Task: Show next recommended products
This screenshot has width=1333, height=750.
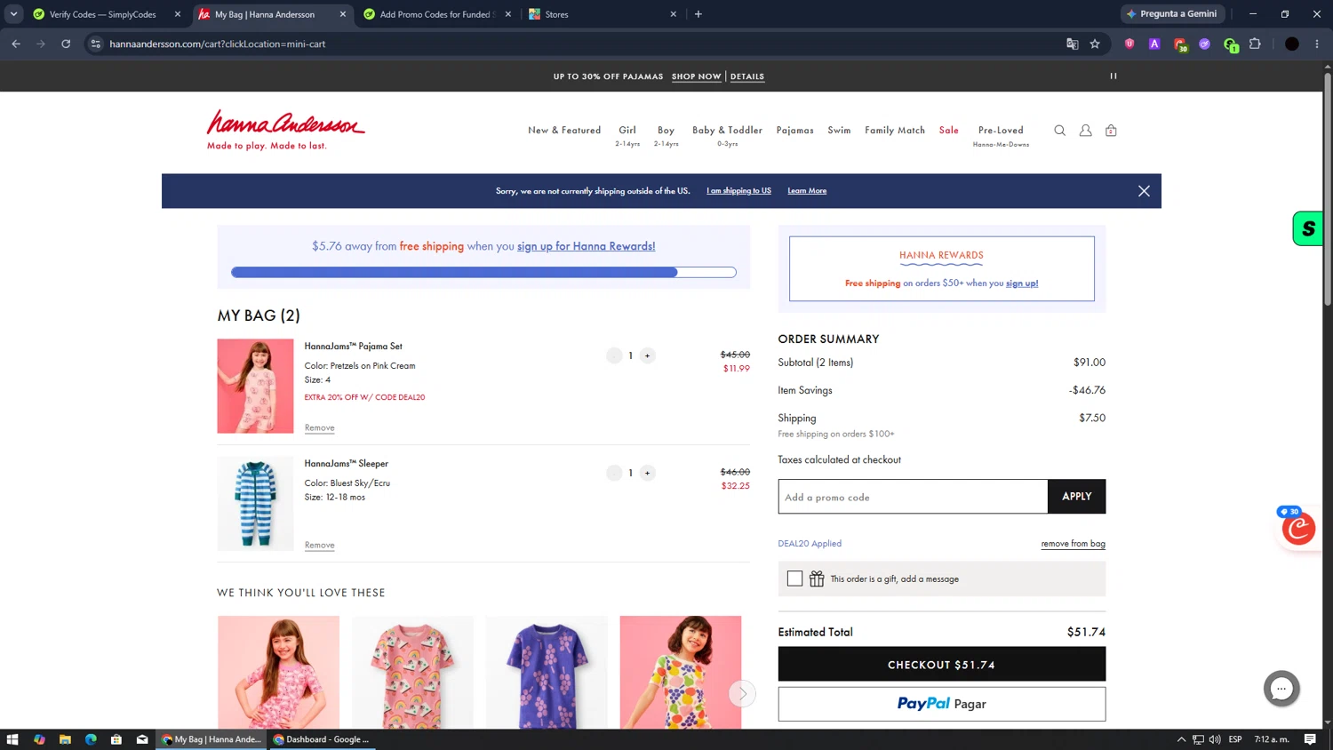Action: pyautogui.click(x=742, y=693)
